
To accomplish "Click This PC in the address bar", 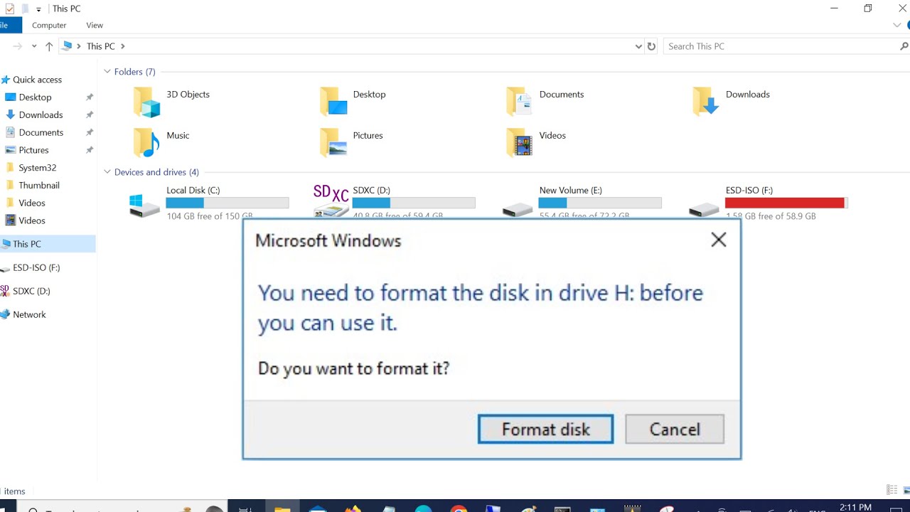I will coord(100,46).
